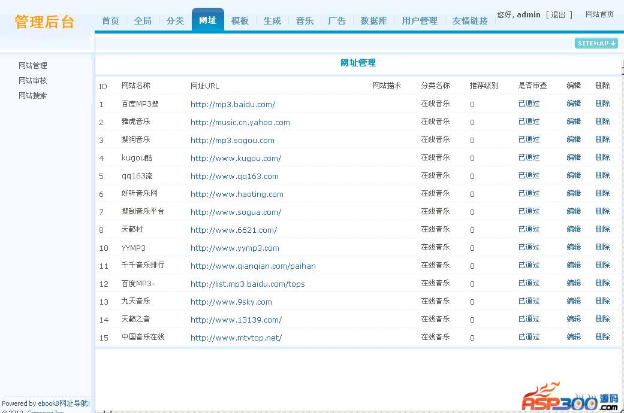The width and height of the screenshot is (624, 413).
Task: Open 网站管理 sidebar link
Action: (x=32, y=66)
